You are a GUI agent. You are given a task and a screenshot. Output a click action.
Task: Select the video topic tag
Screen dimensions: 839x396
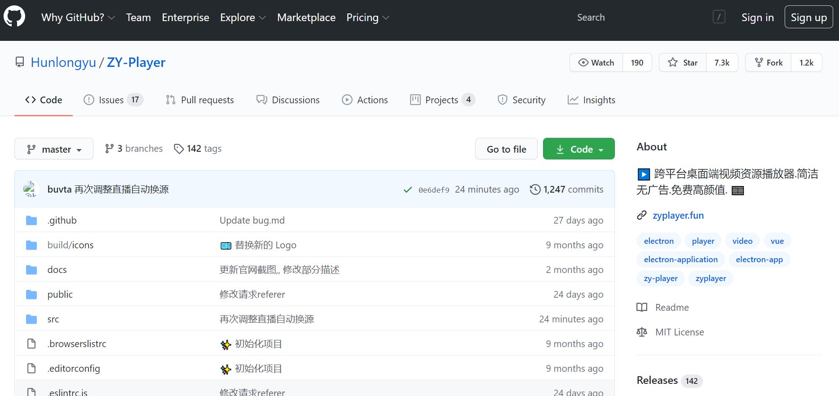pos(742,241)
